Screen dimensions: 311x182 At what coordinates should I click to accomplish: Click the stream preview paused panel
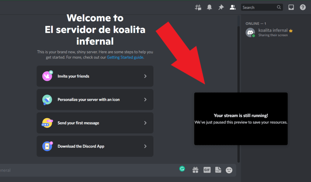pos(241,118)
